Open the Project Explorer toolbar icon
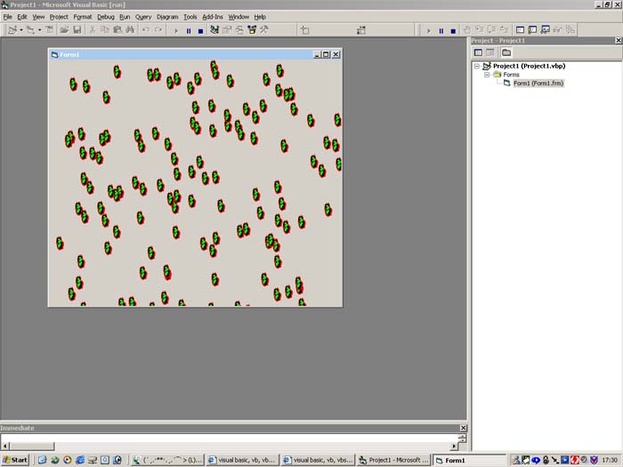This screenshot has width=623, height=467. [214, 30]
